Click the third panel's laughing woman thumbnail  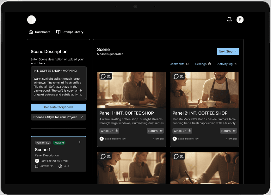132,168
